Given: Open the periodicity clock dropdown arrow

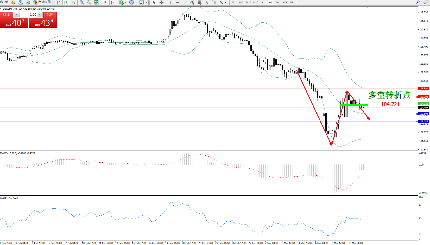Looking at the screenshot, I should pyautogui.click(x=136, y=3).
